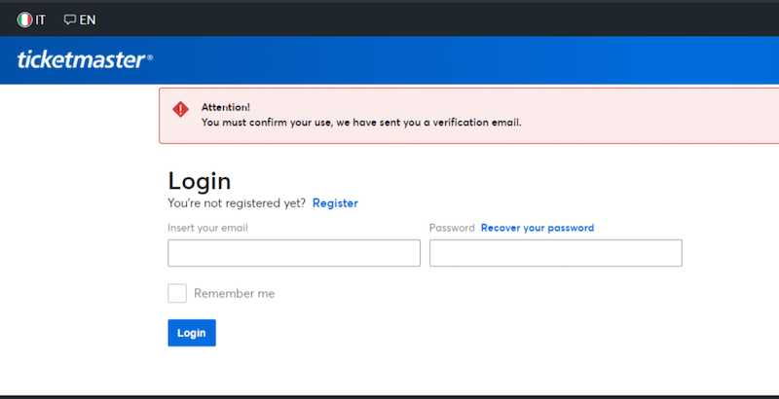Tick the Remember me checkbox
779x399 pixels.
(x=177, y=293)
